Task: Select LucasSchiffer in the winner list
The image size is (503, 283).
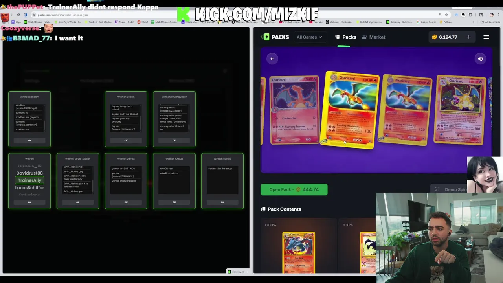Action: [29, 188]
